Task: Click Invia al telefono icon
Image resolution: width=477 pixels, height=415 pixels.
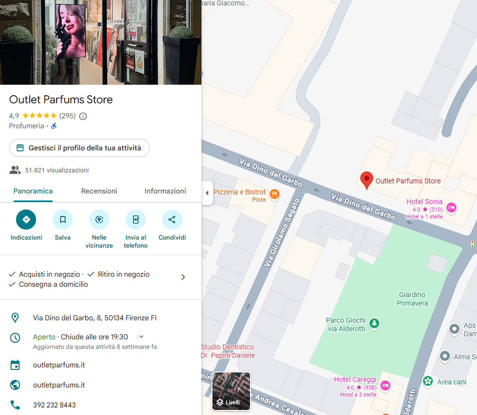Action: pyautogui.click(x=136, y=220)
